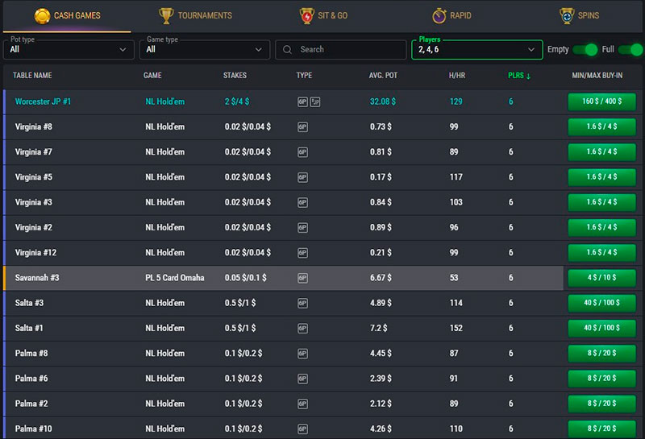
Task: Click the Salta #1 40 $ / 100 $ buy-in button
Action: [601, 328]
